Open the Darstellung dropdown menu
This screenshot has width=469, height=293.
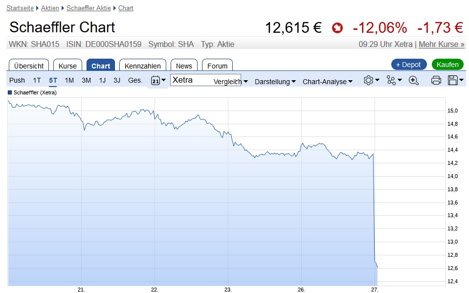[275, 82]
